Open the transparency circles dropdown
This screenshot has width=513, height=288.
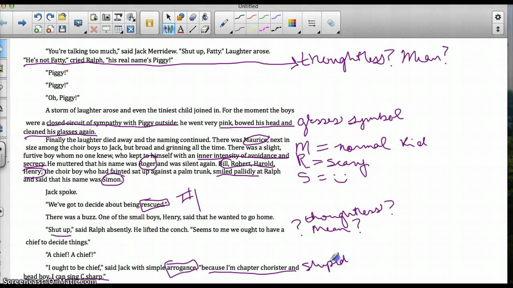[x=331, y=23]
